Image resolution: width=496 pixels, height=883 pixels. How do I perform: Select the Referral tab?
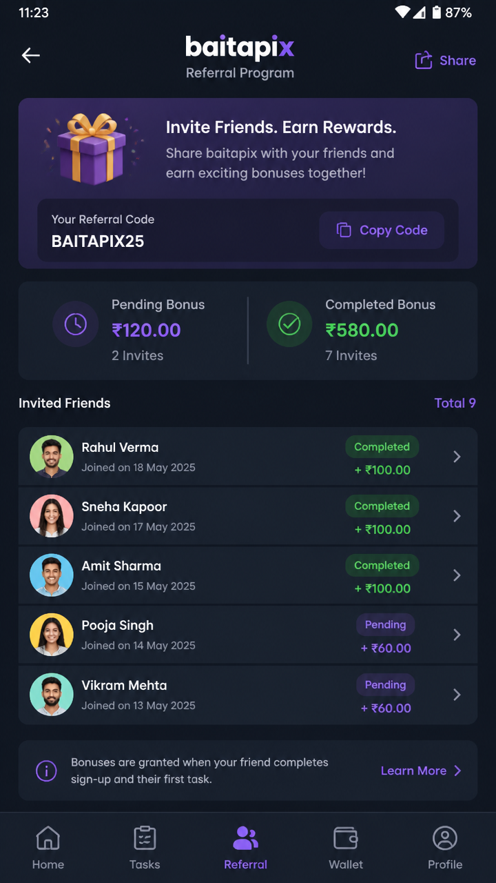pos(245,848)
